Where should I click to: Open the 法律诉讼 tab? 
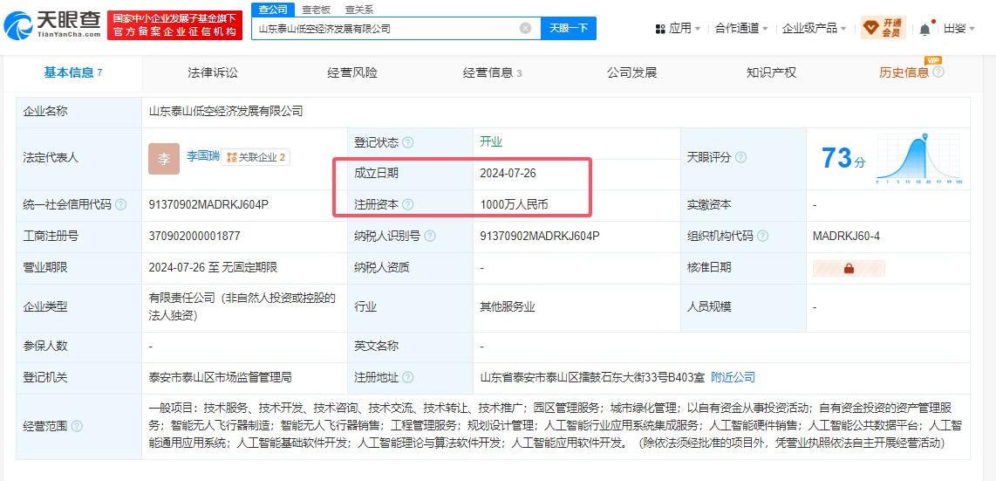tap(213, 72)
